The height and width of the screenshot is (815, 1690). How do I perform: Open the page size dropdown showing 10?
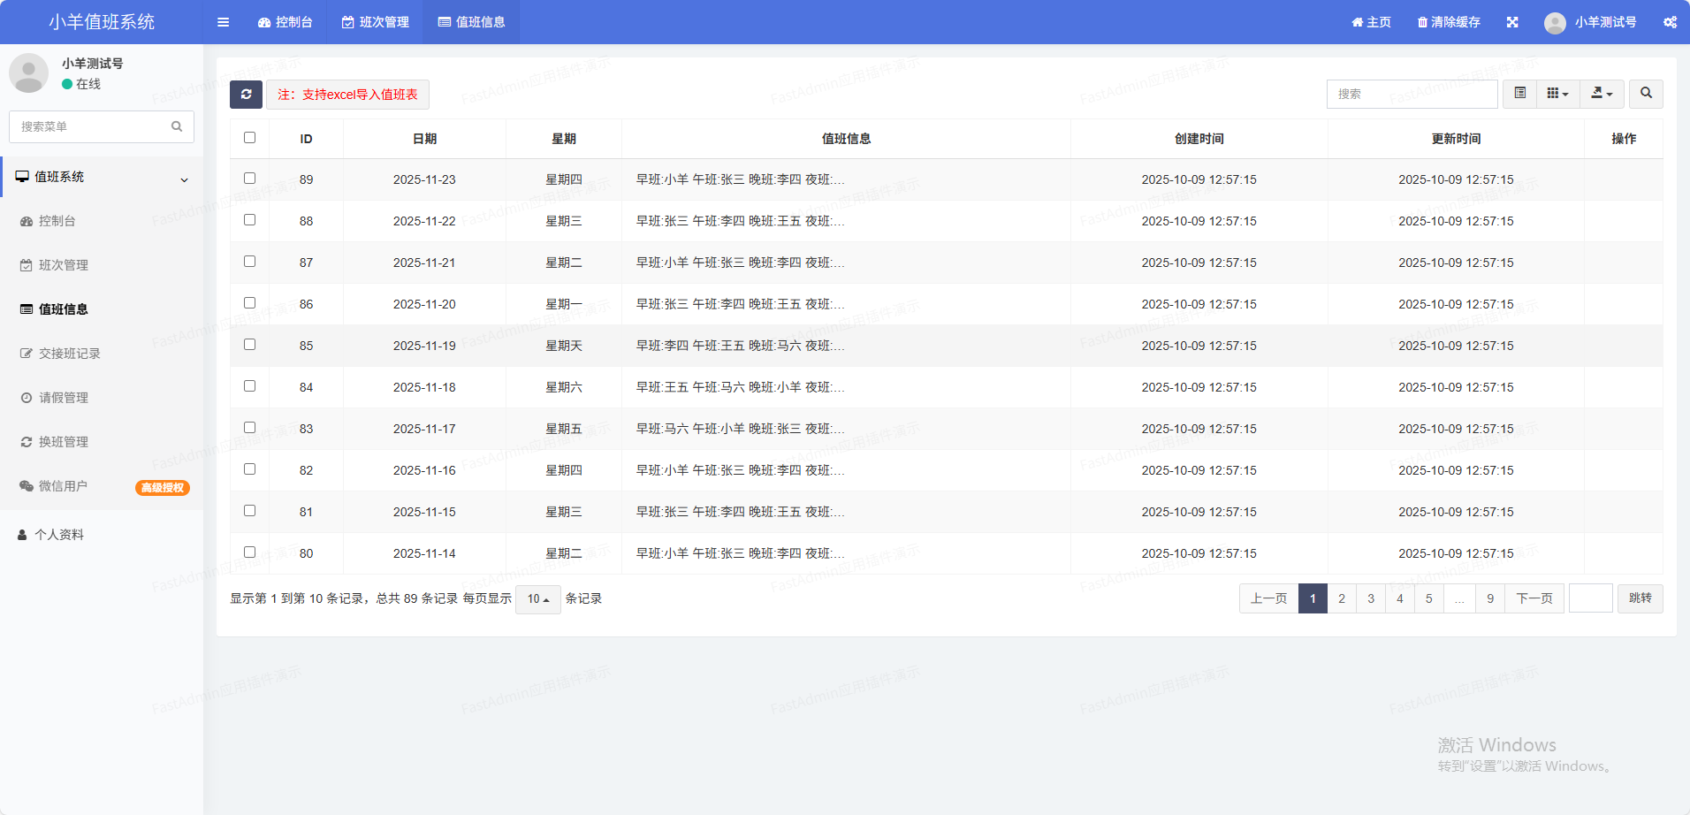pos(537,599)
